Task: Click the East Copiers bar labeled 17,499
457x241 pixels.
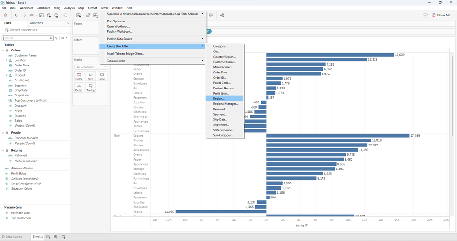Action: pyautogui.click(x=338, y=136)
